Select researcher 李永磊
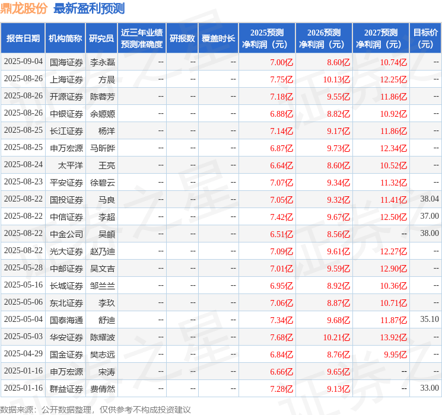The height and width of the screenshot is (415, 442). [x=103, y=62]
